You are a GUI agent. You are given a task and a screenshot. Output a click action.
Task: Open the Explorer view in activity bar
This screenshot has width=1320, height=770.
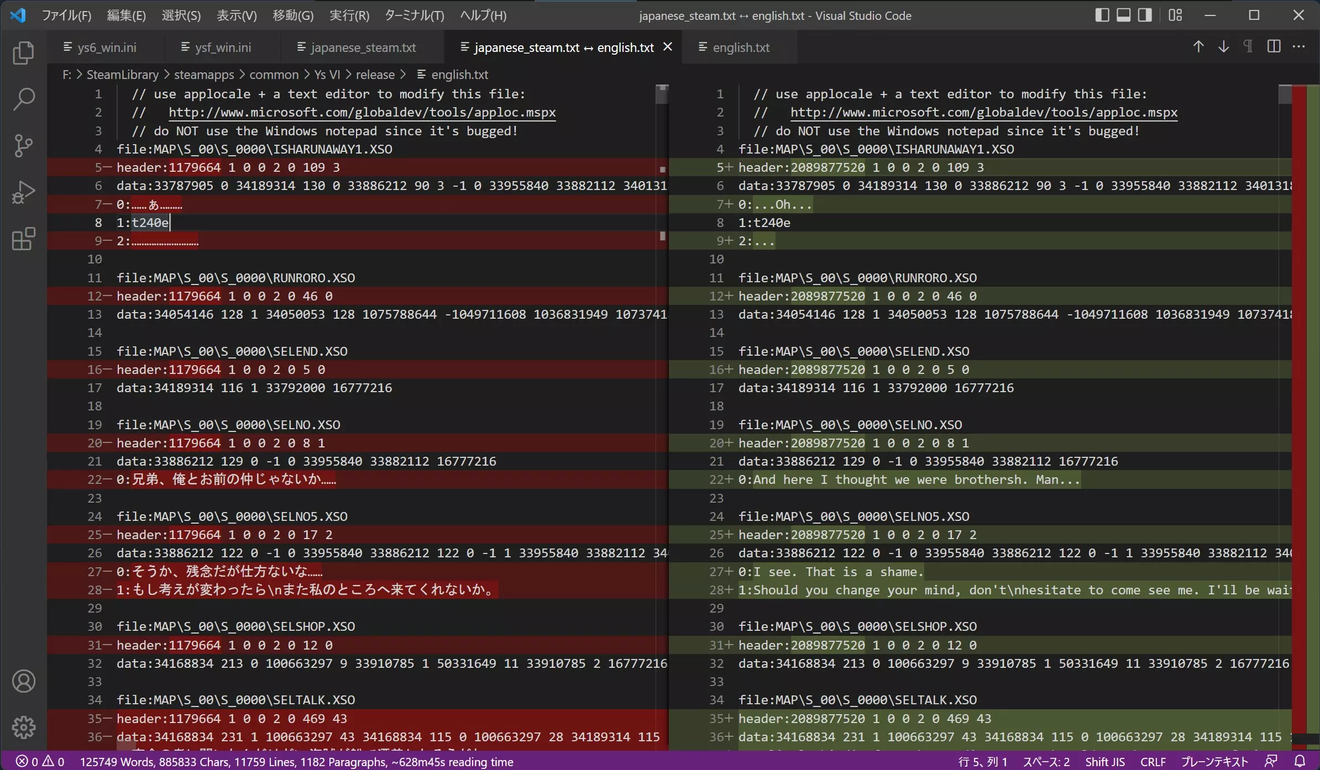(x=23, y=53)
